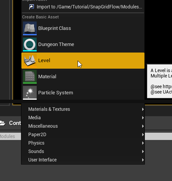Click the Blueprint Class asset icon
This screenshot has width=172, height=181.
(x=30, y=28)
